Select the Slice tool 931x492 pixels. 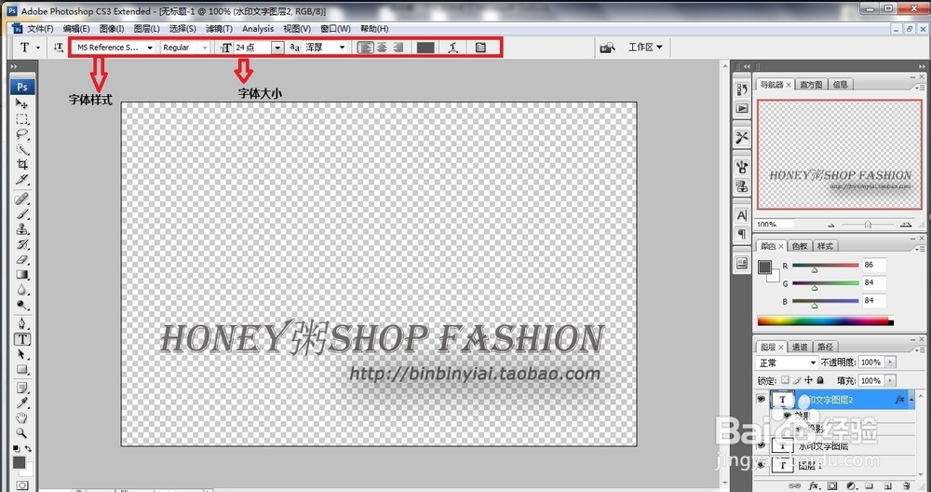(x=22, y=179)
